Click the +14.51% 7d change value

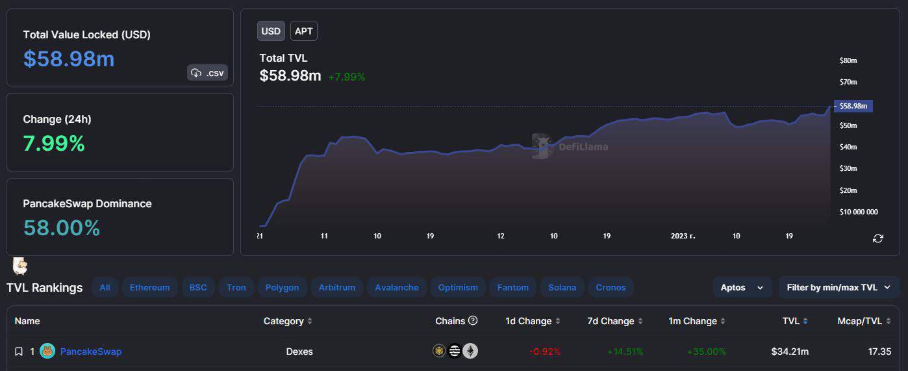click(625, 352)
